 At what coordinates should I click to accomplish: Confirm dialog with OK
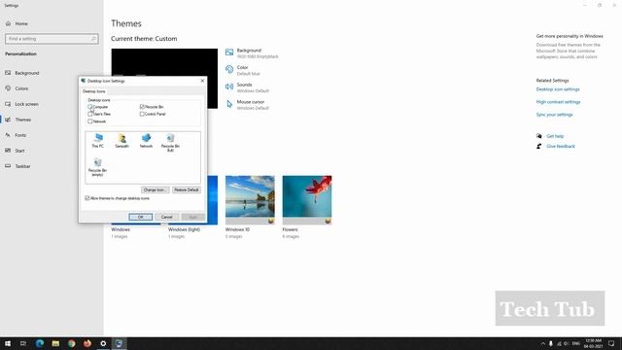[140, 217]
